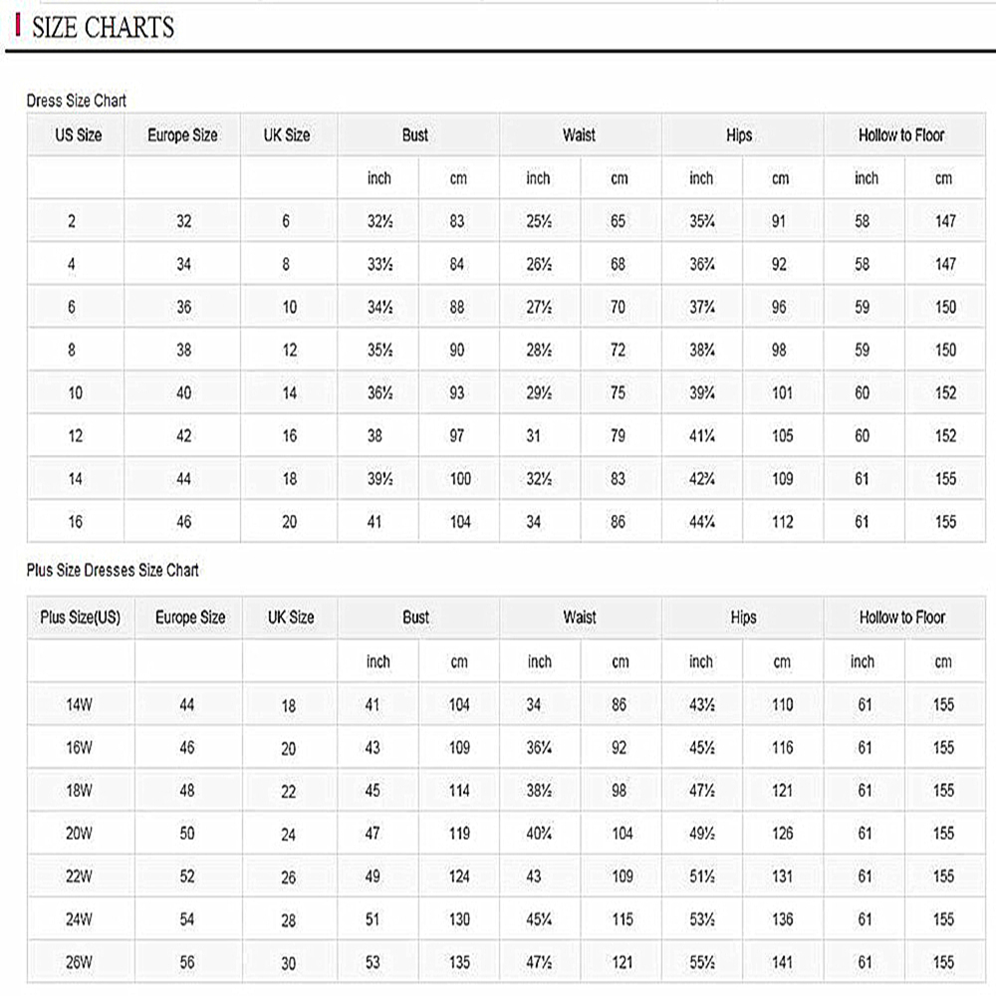The width and height of the screenshot is (996, 996).
Task: Click the 112 cm hips value
Action: (x=782, y=521)
